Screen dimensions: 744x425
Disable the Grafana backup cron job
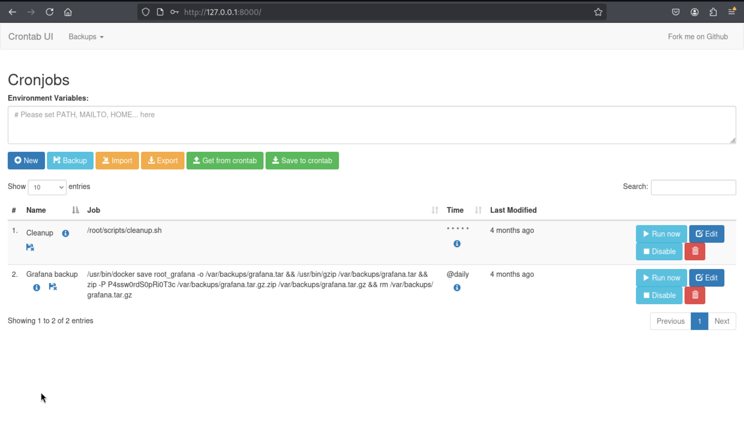pyautogui.click(x=659, y=295)
